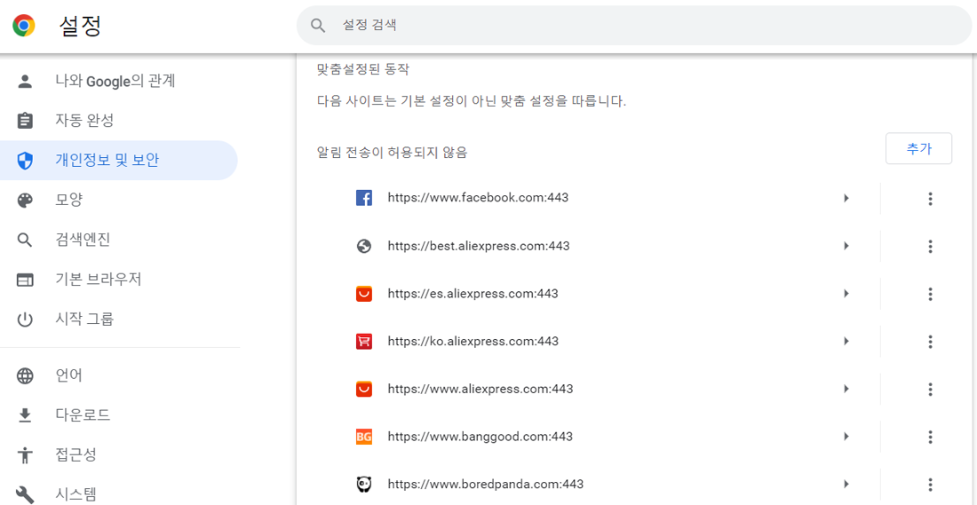Image resolution: width=977 pixels, height=505 pixels.
Task: Click the clipboard icon beside 자동 완성
Action: pos(25,120)
